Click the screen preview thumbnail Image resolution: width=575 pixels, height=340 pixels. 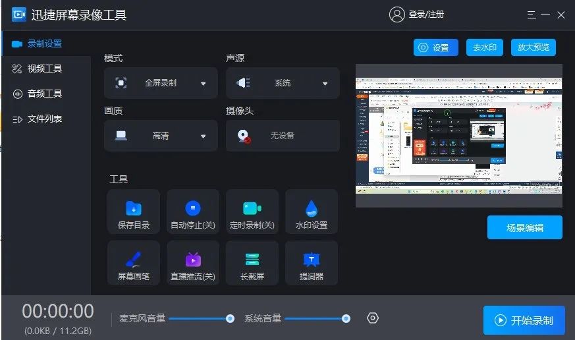459,136
